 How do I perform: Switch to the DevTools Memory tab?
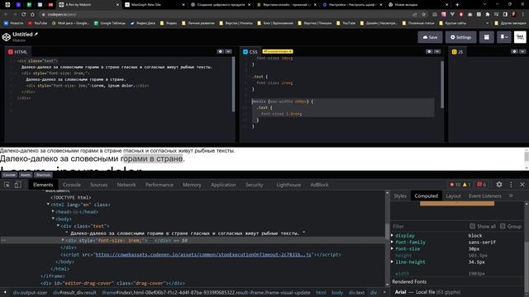pos(192,185)
